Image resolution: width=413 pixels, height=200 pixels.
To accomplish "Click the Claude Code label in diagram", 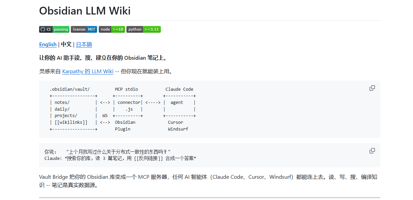I will 179,89.
